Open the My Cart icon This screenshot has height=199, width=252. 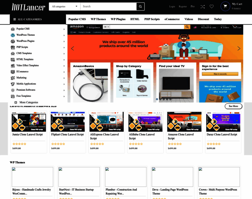(x=225, y=6)
